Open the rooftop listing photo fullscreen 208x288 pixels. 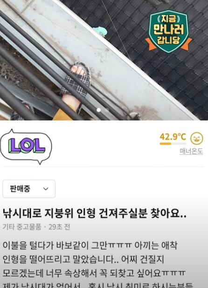104,60
